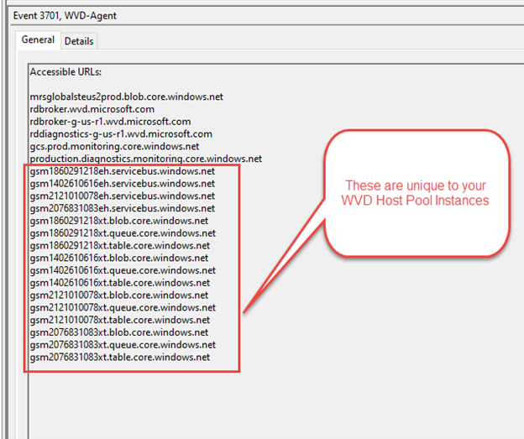524x439 pixels.
Task: Select gsm1860291218eh.servicebus.windows.net line
Action: [x=123, y=171]
